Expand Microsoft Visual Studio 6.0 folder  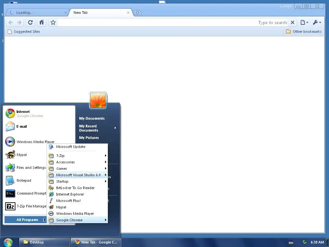[x=77, y=175]
